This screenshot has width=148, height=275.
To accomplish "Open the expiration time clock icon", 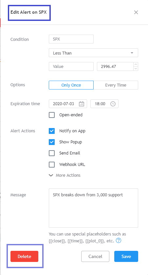I will coord(113,104).
